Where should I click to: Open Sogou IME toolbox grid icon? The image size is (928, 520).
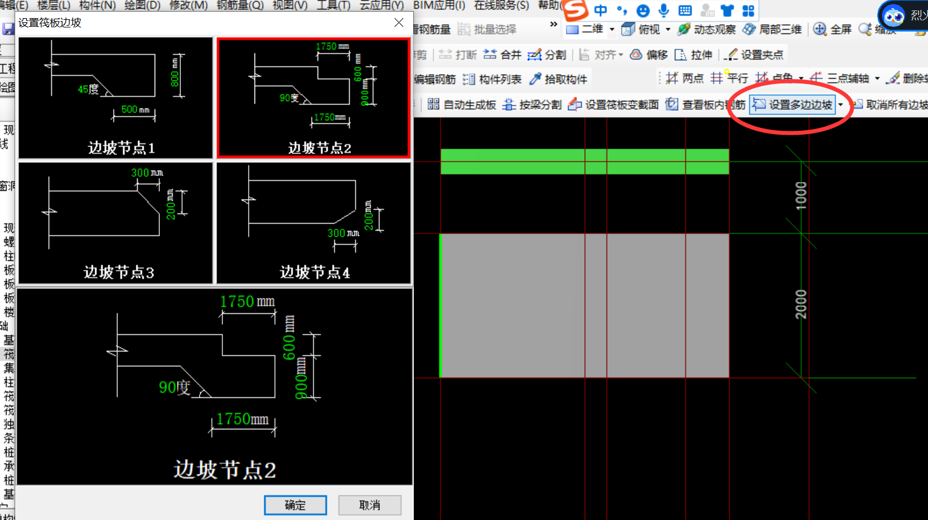click(748, 11)
